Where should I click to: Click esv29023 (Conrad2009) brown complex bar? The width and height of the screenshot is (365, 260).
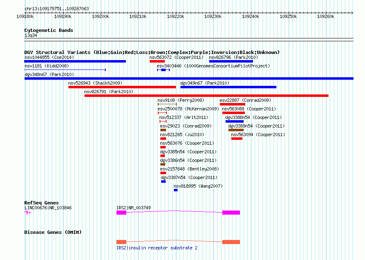click(x=163, y=130)
